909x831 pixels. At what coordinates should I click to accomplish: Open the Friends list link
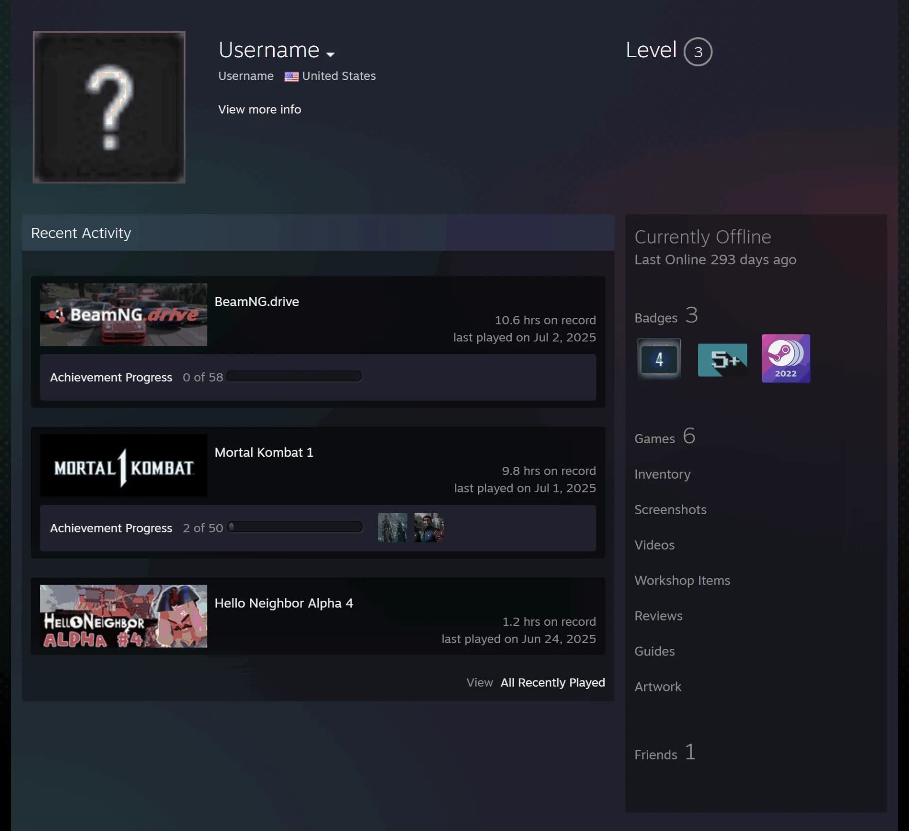665,752
